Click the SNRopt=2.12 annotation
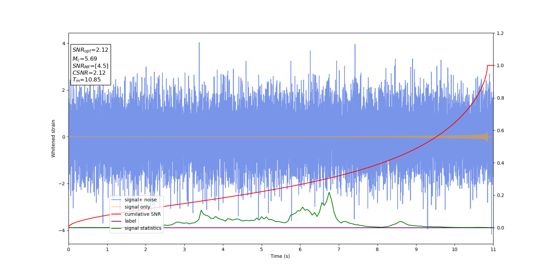This screenshot has width=548, height=274. (90, 50)
